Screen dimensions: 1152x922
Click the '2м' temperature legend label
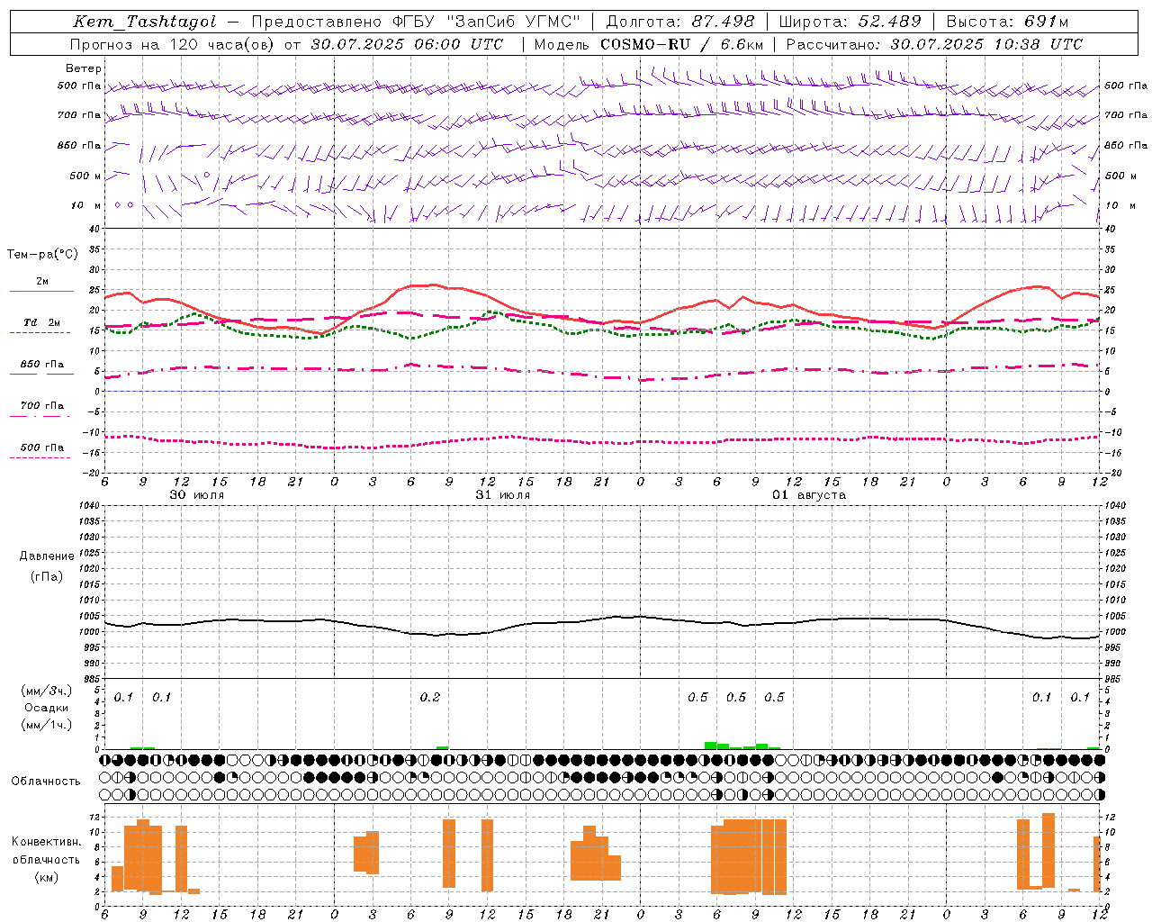(x=42, y=281)
